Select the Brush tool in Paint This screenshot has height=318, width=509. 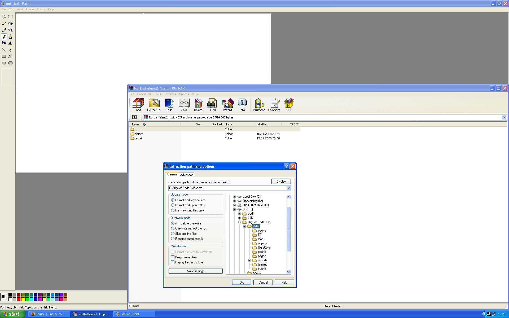pyautogui.click(x=11, y=37)
